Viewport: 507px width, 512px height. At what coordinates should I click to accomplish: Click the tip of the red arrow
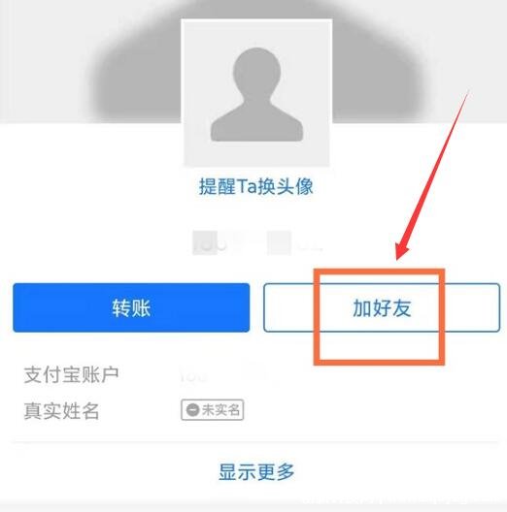coord(398,258)
